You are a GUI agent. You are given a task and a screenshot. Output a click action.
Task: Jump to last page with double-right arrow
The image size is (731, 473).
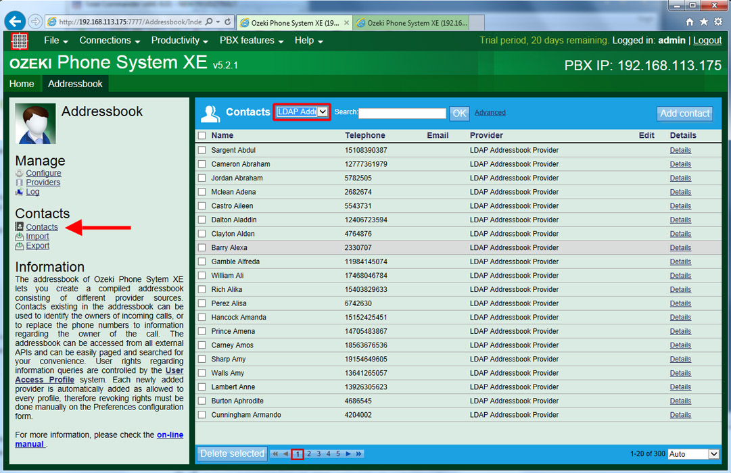click(x=358, y=454)
